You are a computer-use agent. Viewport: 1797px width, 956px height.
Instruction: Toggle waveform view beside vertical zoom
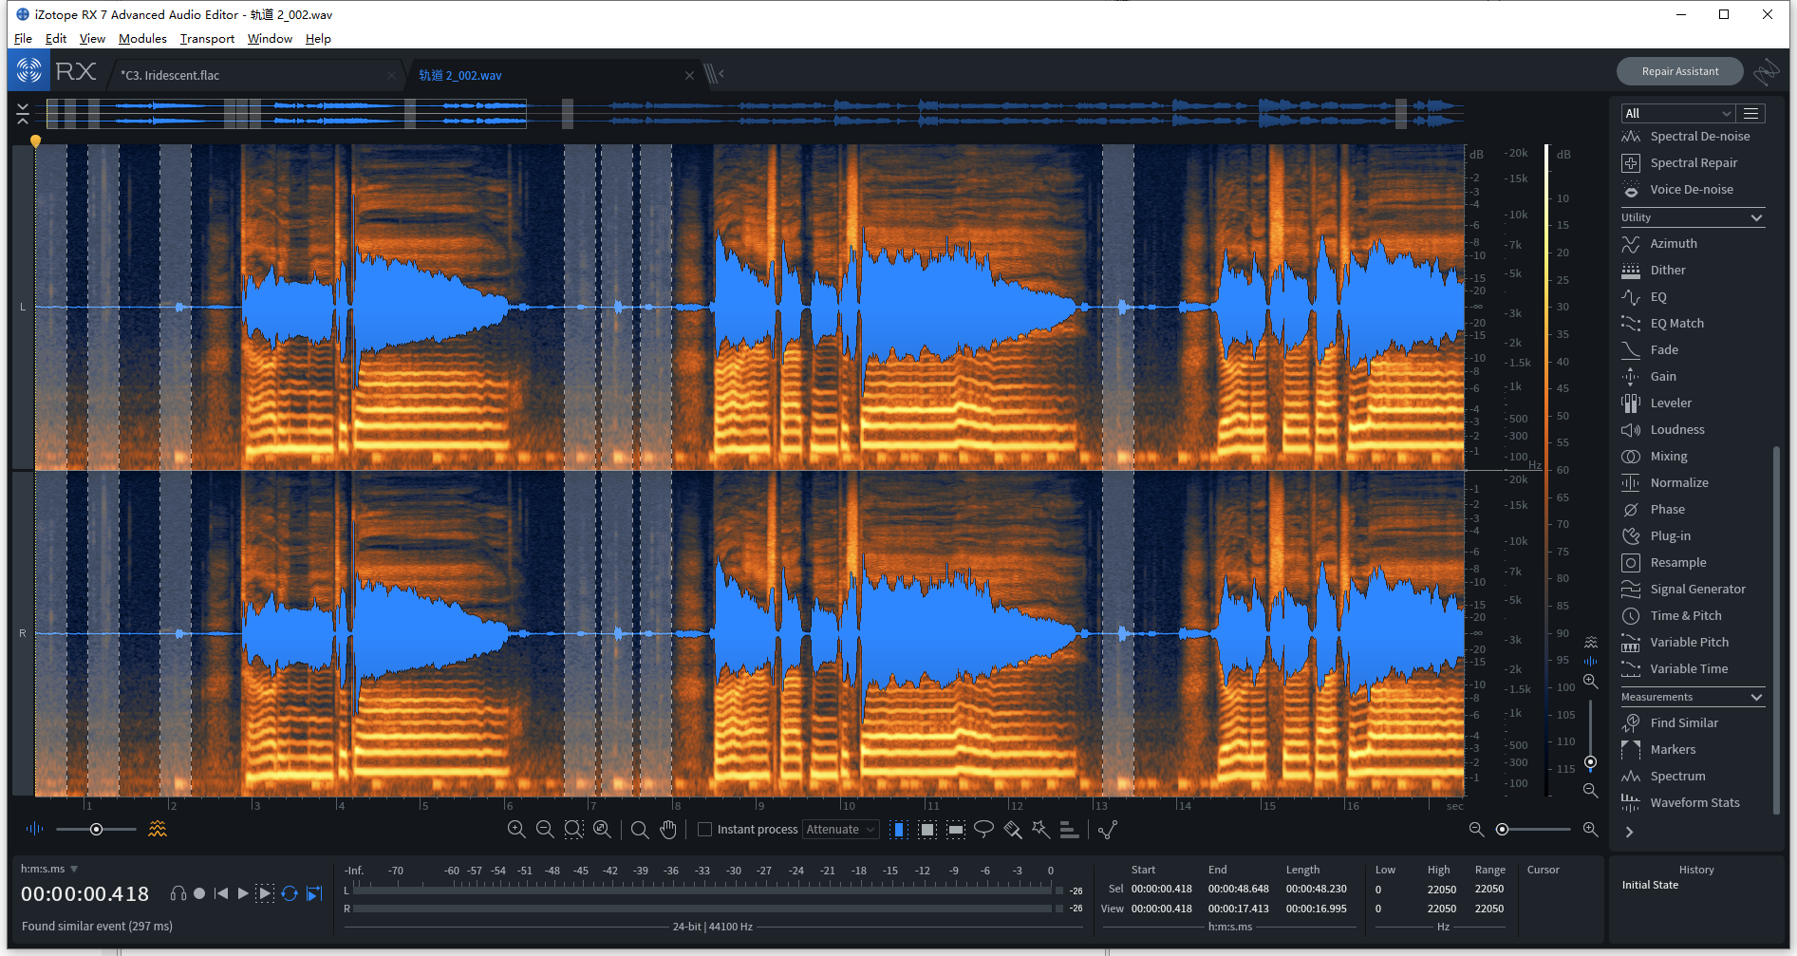(x=1591, y=661)
